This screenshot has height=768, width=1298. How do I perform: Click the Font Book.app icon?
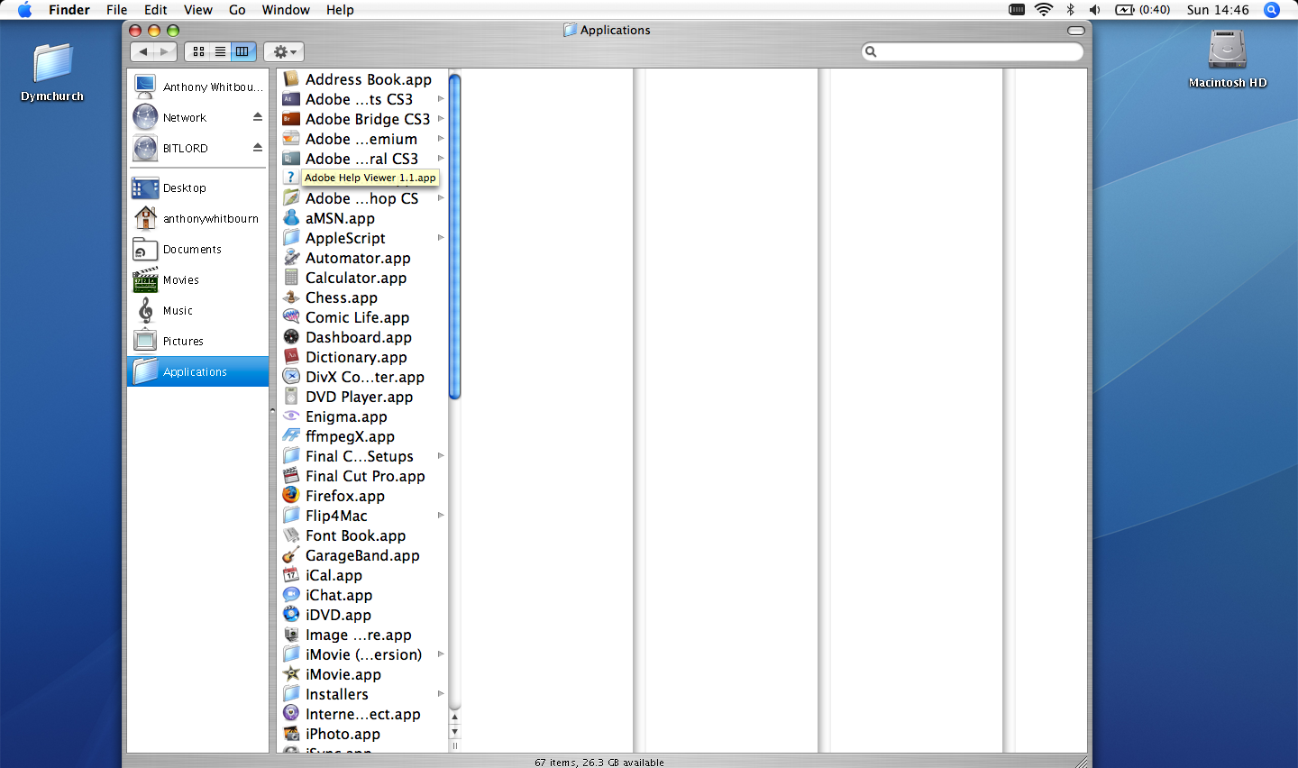[291, 535]
